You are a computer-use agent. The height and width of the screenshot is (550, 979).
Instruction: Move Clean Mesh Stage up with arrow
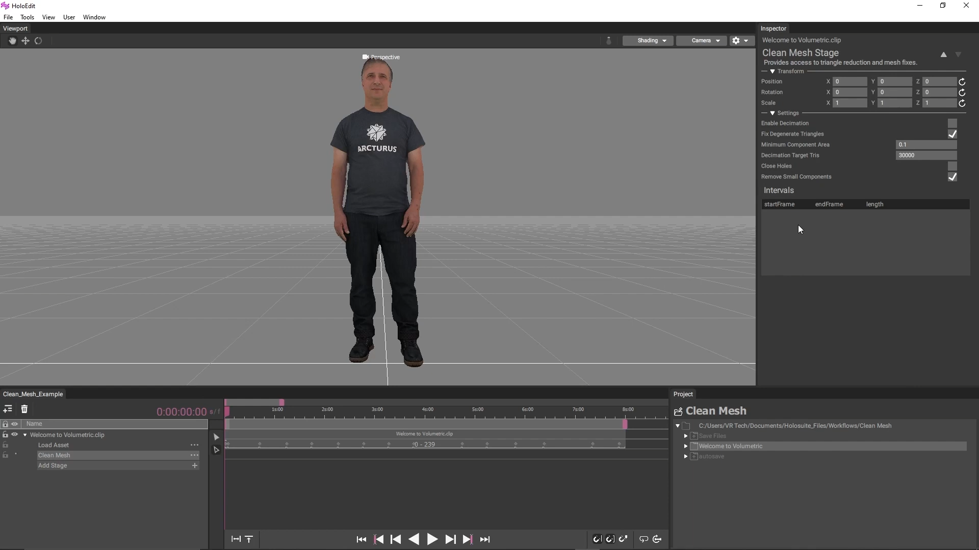943,54
